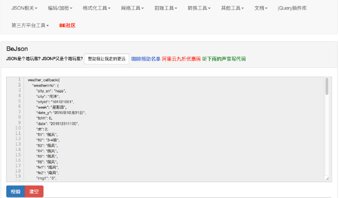The image size is (339, 198).
Task: Click the "img1": "0" line
Action: [46, 178]
